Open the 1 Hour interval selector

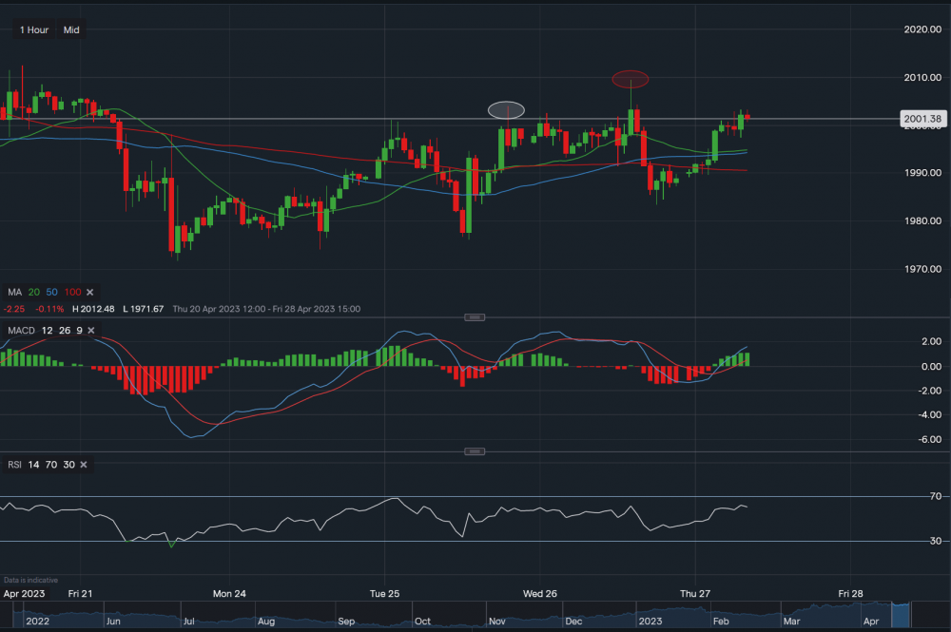click(33, 29)
